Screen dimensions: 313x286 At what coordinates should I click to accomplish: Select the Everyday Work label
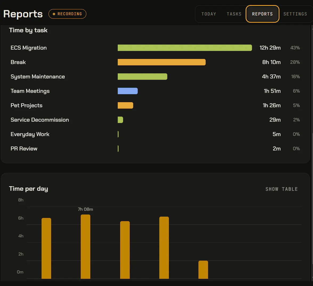pos(30,134)
